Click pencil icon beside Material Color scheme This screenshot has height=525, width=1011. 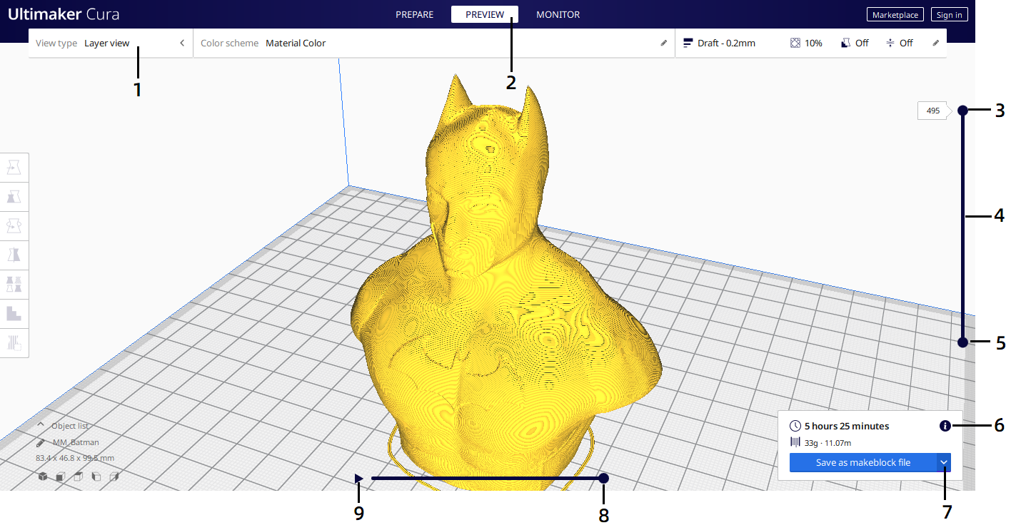(x=663, y=43)
